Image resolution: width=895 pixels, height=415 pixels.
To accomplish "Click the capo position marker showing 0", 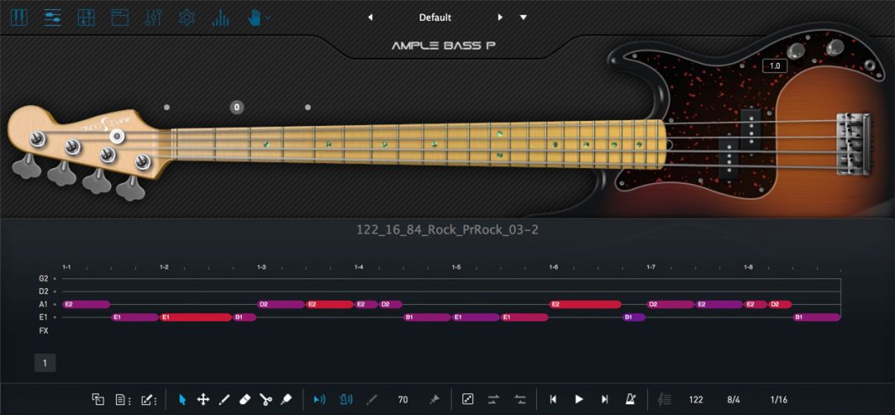I will click(x=237, y=107).
